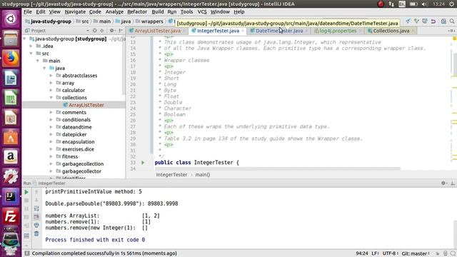The height and width of the screenshot is (257, 457).
Task: Click java-study-group breadcrumb in navigation bar
Action: (x=51, y=21)
